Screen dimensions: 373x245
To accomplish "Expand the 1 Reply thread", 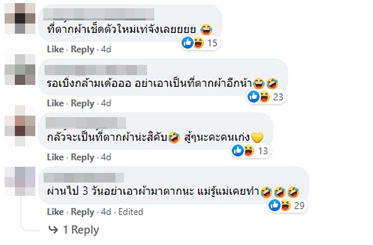I will pyautogui.click(x=80, y=230).
